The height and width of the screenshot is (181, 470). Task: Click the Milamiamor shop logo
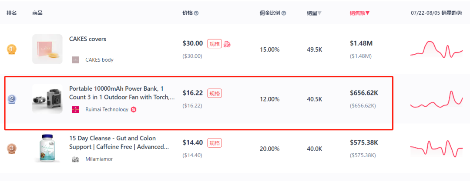(76, 159)
